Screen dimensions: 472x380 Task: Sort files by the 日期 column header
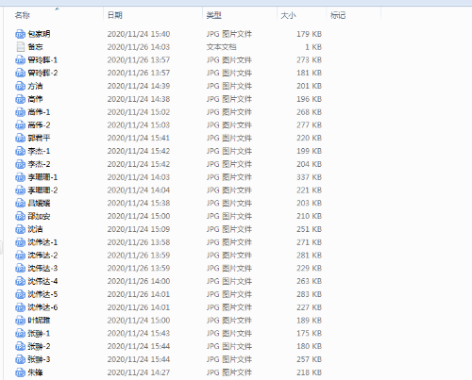115,15
